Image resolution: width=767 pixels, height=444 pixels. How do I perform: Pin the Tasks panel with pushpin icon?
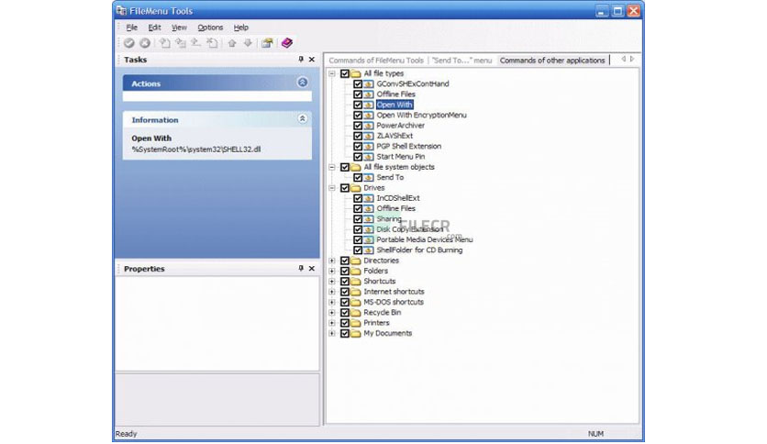click(x=301, y=59)
